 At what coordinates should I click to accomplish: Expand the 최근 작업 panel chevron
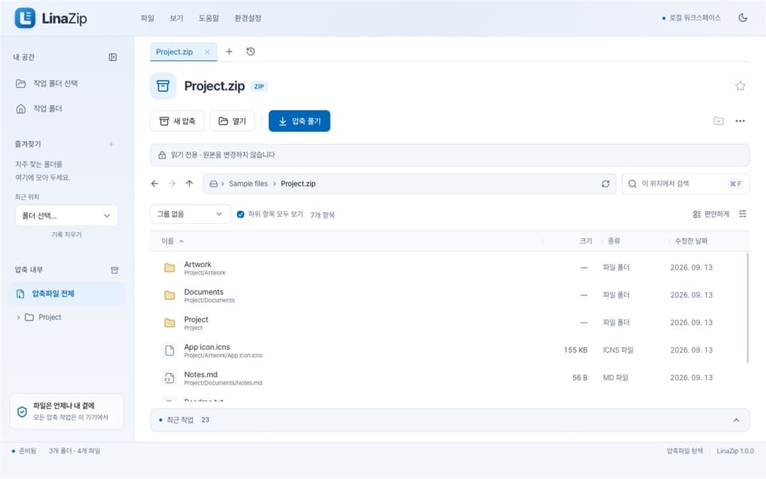point(736,420)
